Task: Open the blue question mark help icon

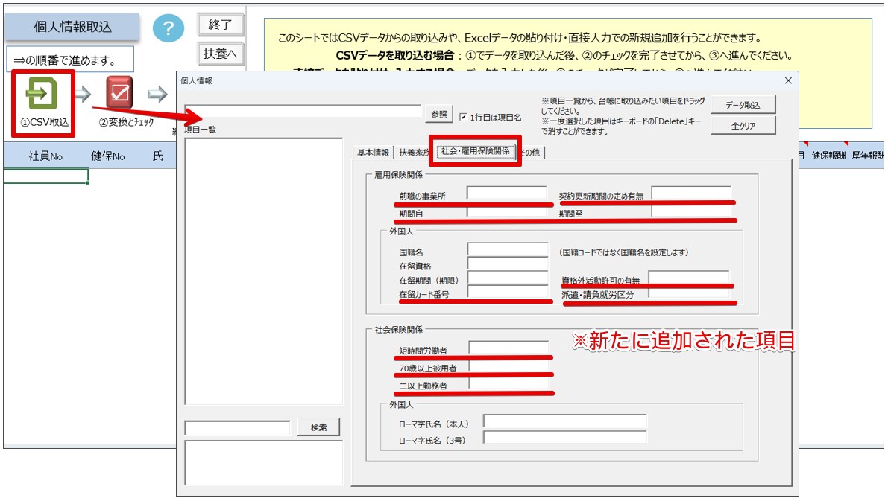Action: coord(169,28)
